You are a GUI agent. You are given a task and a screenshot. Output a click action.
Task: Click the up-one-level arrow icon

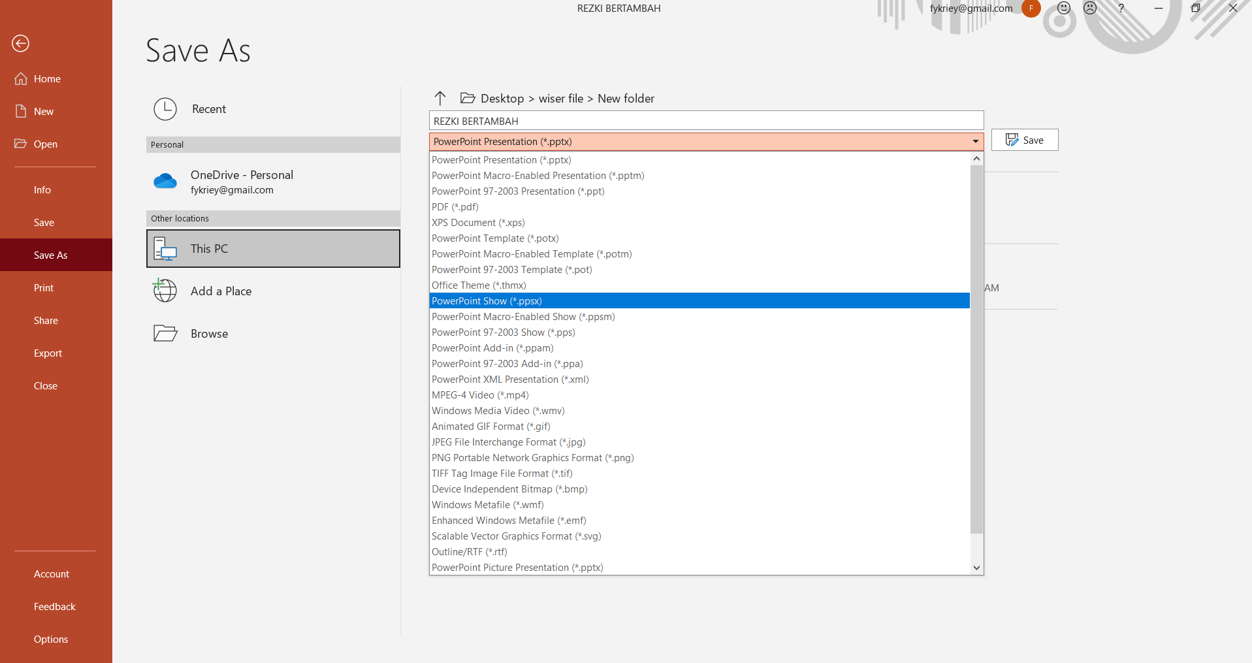[440, 98]
